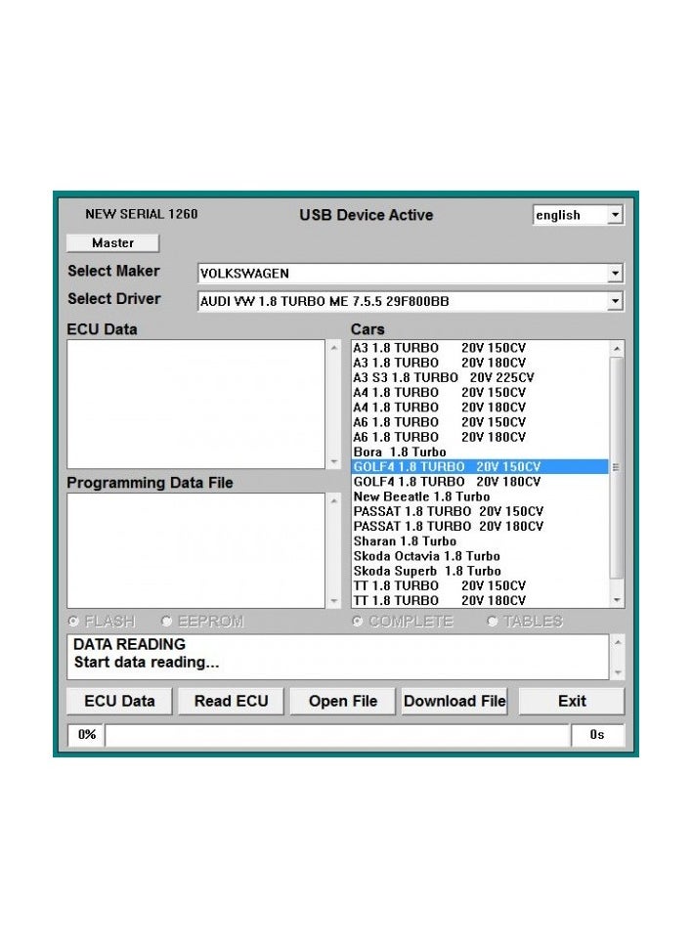Select the FLASH radio button
Viewport: 692px width, 948px height.
tap(74, 621)
